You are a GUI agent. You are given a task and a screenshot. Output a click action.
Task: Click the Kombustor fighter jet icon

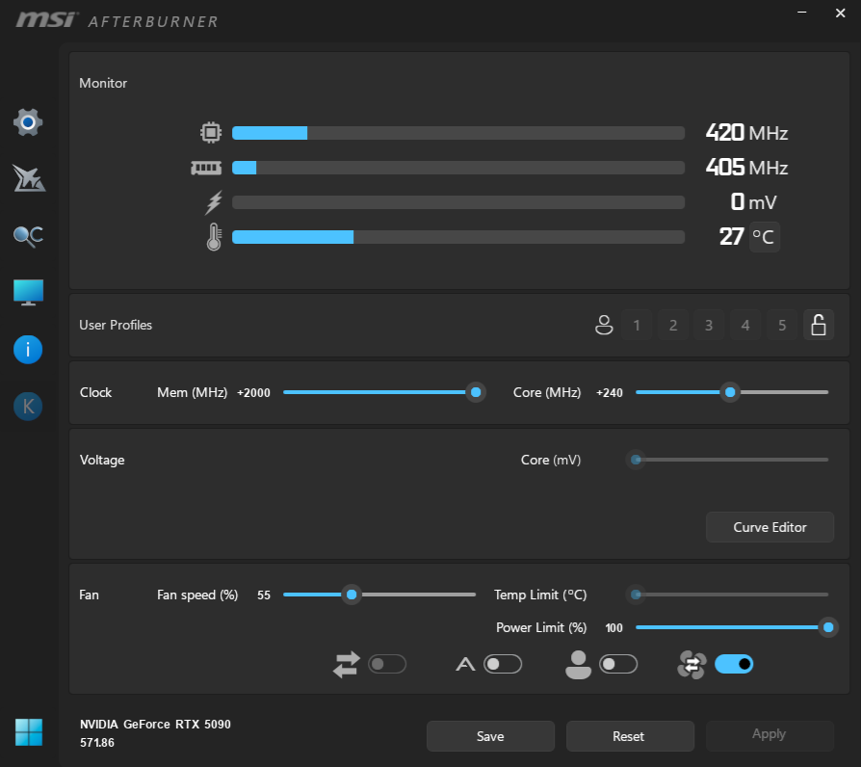pos(28,178)
